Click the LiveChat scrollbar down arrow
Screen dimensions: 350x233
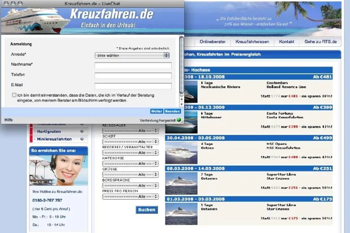(181, 104)
